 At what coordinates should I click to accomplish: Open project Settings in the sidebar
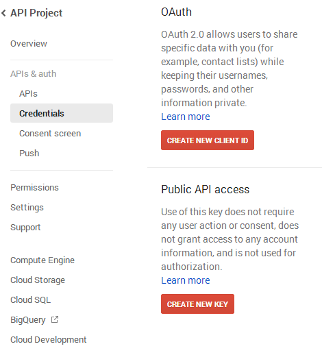[x=27, y=208]
